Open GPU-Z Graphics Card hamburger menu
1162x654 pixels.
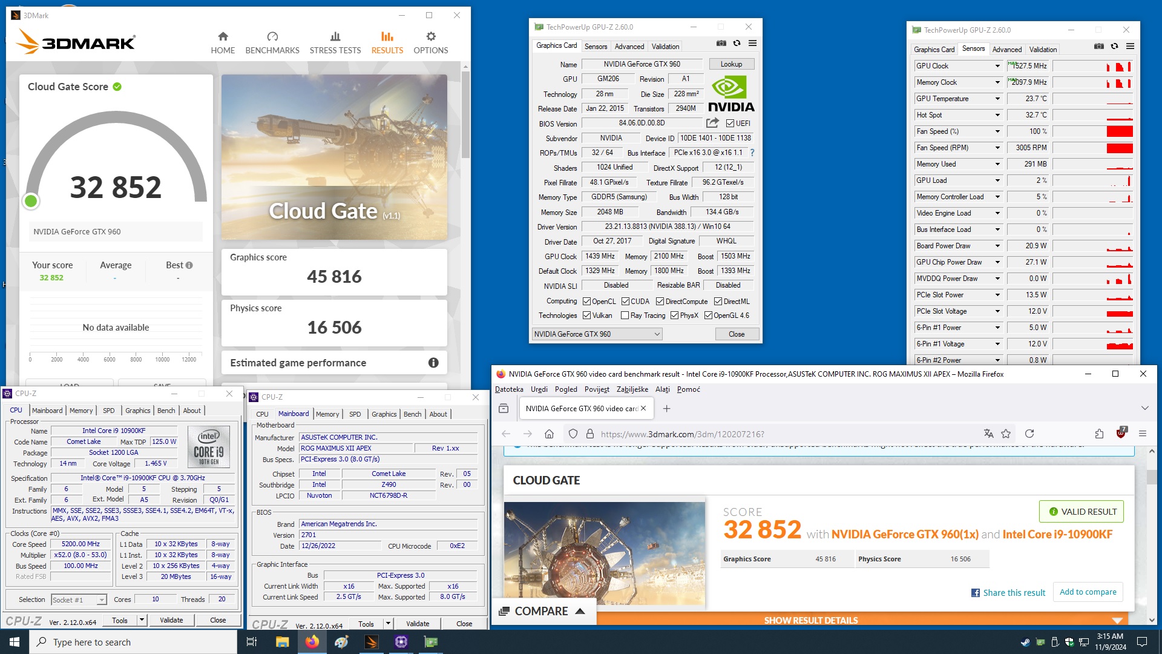pyautogui.click(x=752, y=43)
